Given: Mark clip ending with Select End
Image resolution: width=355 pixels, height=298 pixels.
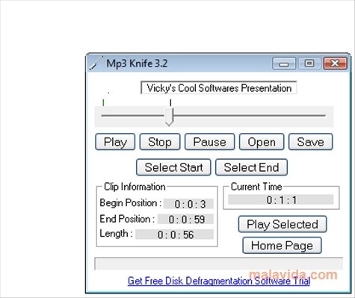Looking at the screenshot, I should pos(251,167).
